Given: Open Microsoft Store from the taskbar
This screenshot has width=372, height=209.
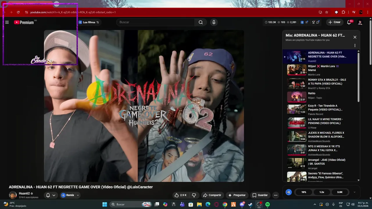Looking at the screenshot, I should (191, 204).
